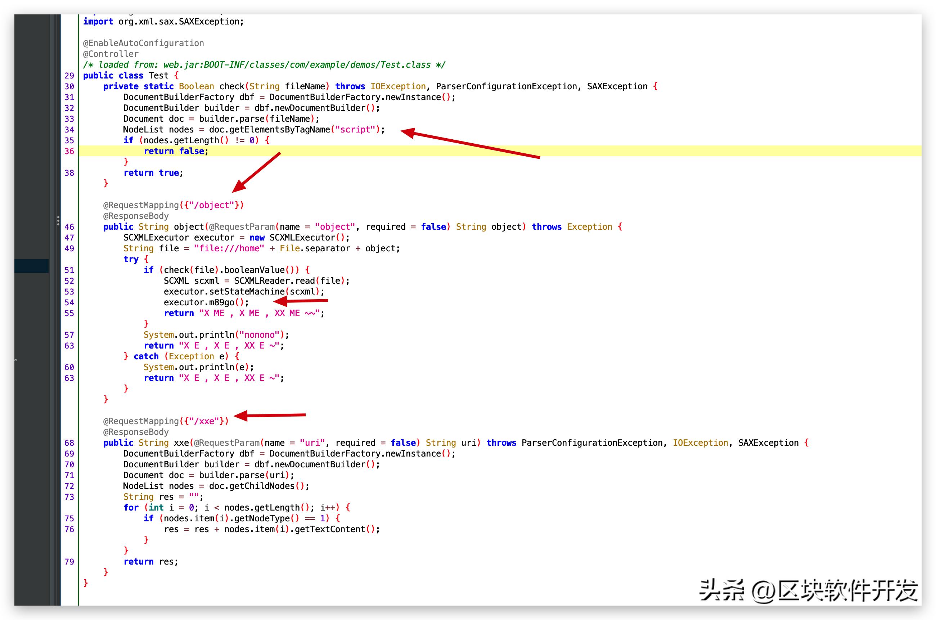Click the check method declaration on line 30
The width and height of the screenshot is (936, 620).
(231, 86)
